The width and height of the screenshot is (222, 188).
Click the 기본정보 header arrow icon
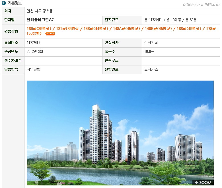coord(4,3)
